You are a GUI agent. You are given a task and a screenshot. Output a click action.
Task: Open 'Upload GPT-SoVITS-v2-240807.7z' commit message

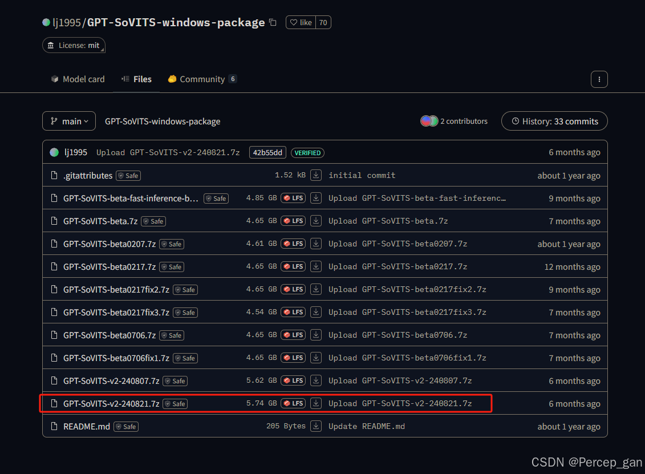400,380
